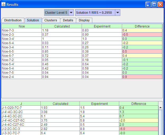This screenshot has height=135, width=165.
Task: Go to the Details tab
Action: [68, 20]
